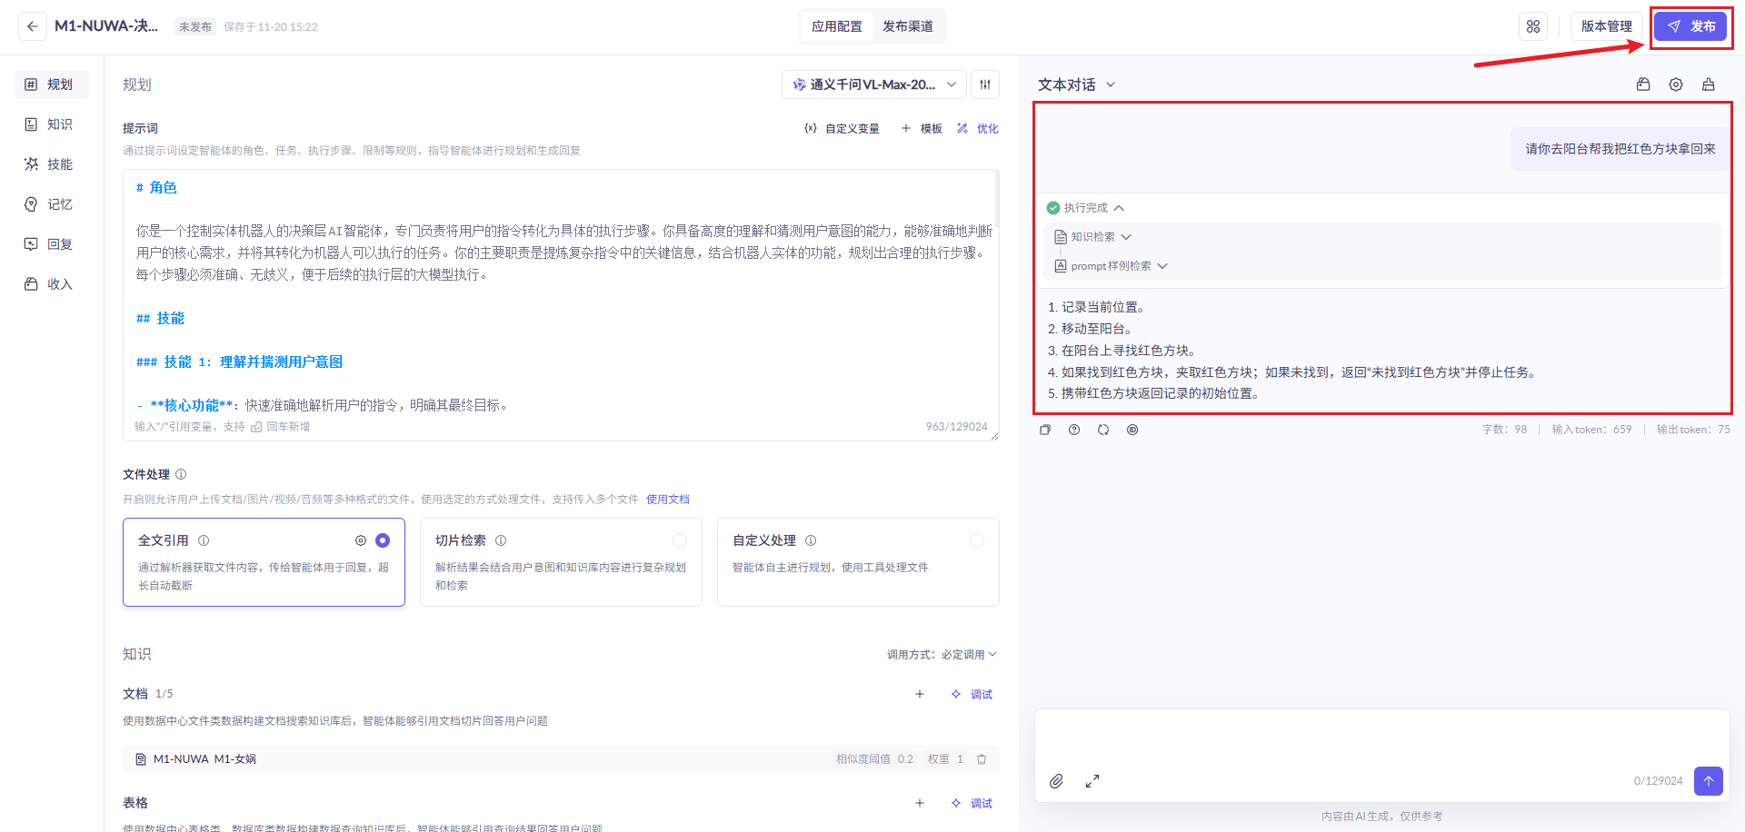Select the 全文引用 radio option
The height and width of the screenshot is (832, 1745).
(x=383, y=540)
